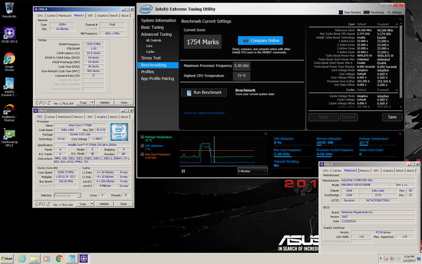Click Intel Core i7 logo in CPU-Z
Image resolution: width=422 pixels, height=264 pixels.
119,132
